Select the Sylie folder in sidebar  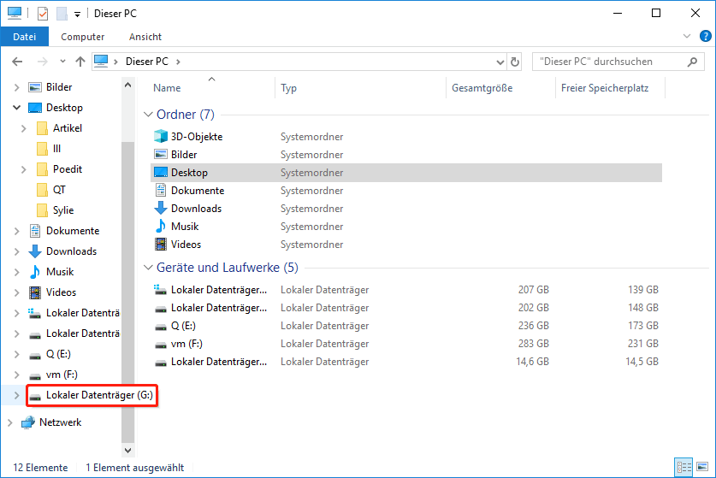point(63,210)
